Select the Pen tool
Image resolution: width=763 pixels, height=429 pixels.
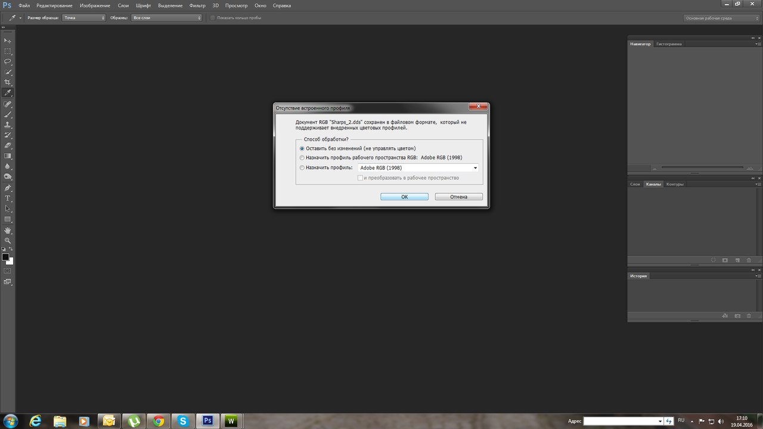tap(8, 188)
